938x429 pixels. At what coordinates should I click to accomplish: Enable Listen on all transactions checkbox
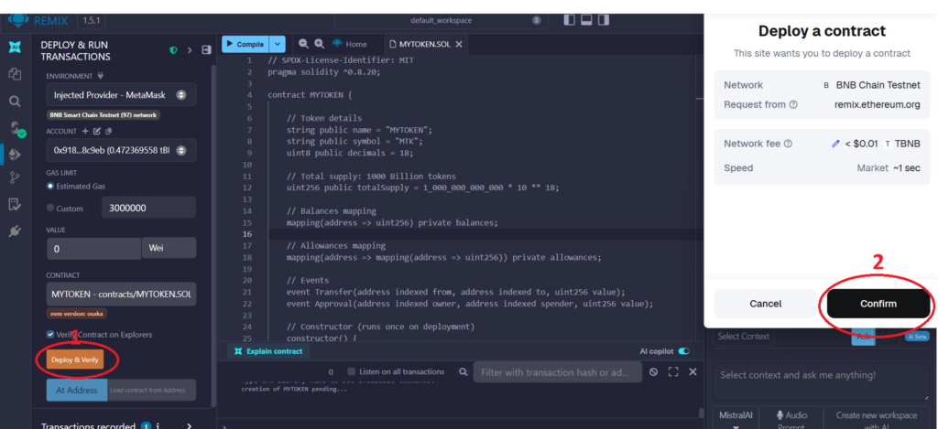pos(353,372)
